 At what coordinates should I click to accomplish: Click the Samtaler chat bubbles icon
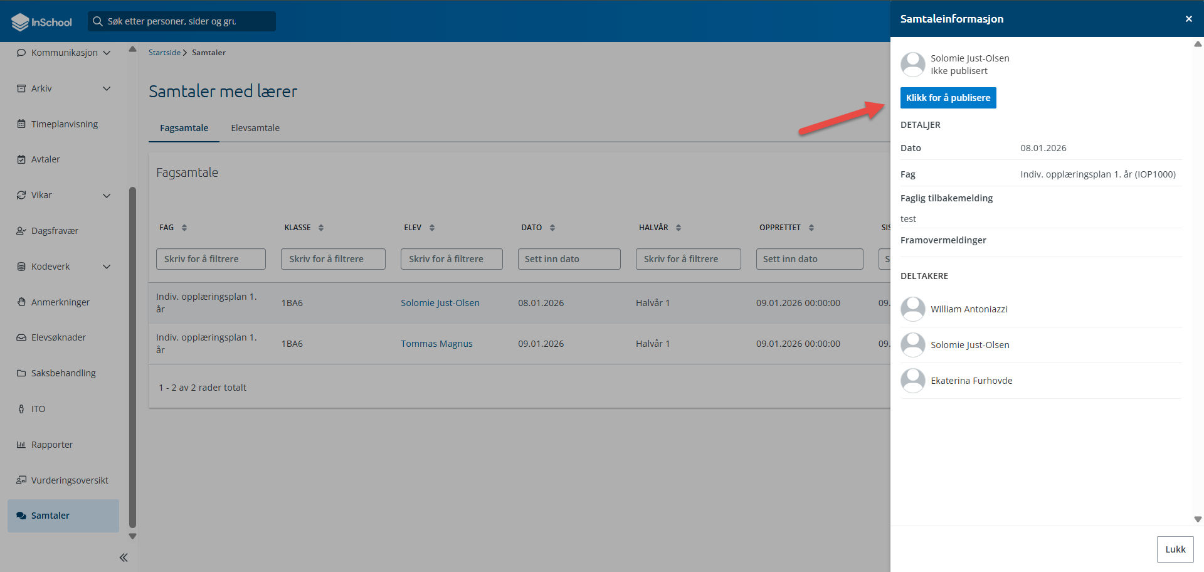[21, 516]
